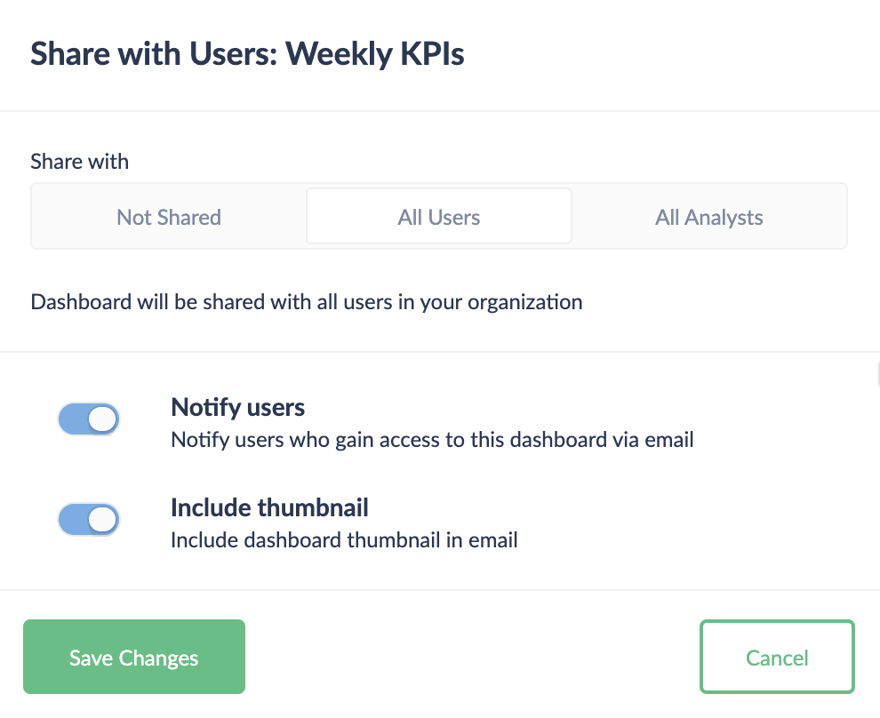Image resolution: width=880 pixels, height=718 pixels.
Task: Disable the Notify users toggle
Action: tap(88, 419)
